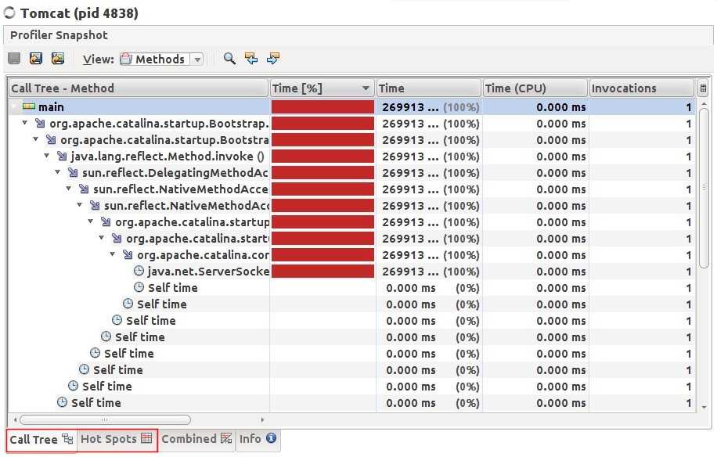Sort by Invocations column header
Viewport: 717px width, 457px height.
pyautogui.click(x=642, y=88)
